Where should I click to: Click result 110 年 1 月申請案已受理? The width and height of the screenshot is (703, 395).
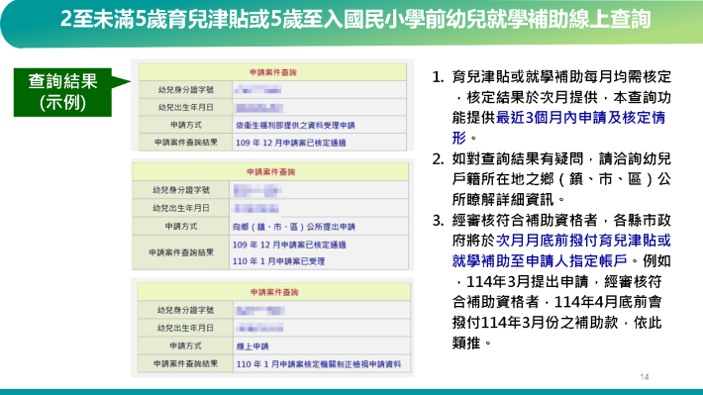pos(278,261)
